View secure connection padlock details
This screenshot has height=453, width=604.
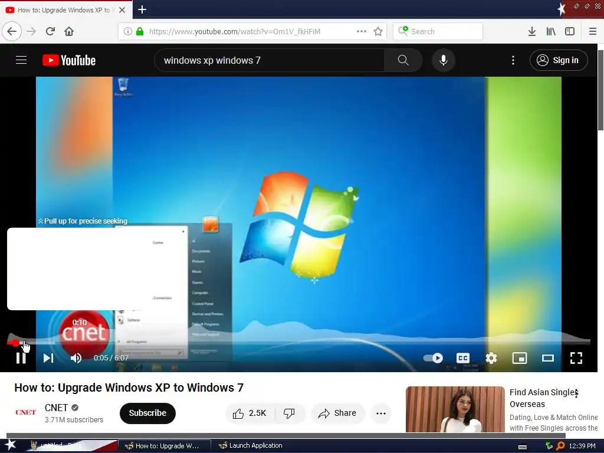140,31
